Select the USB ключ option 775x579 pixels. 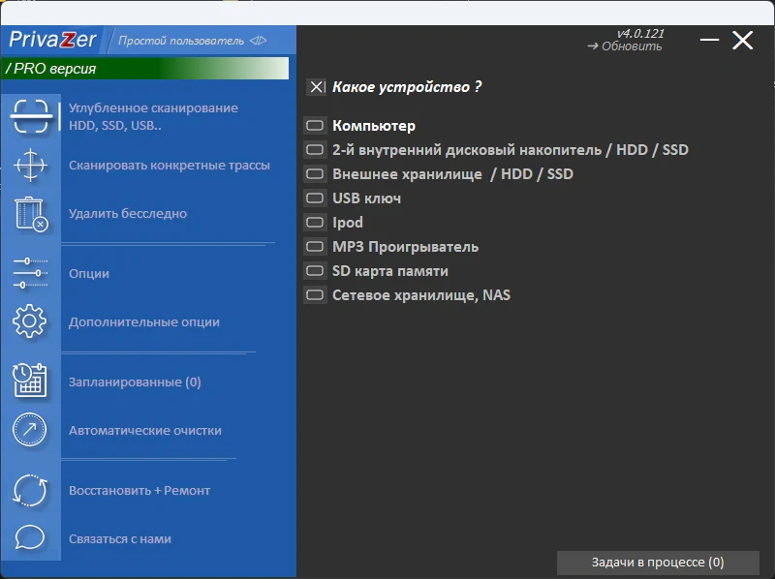coord(353,198)
